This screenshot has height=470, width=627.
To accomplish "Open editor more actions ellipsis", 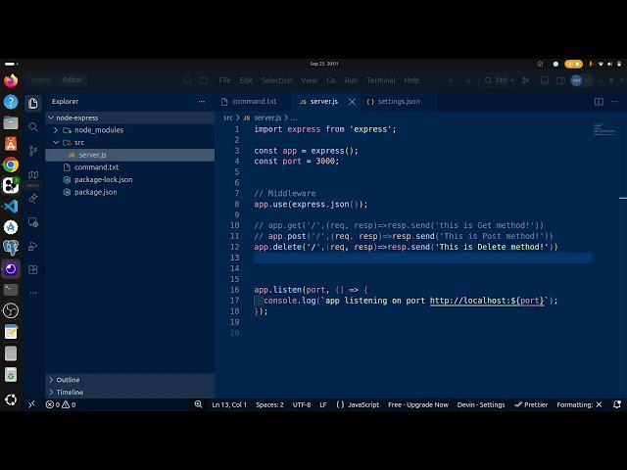I will pos(614,102).
